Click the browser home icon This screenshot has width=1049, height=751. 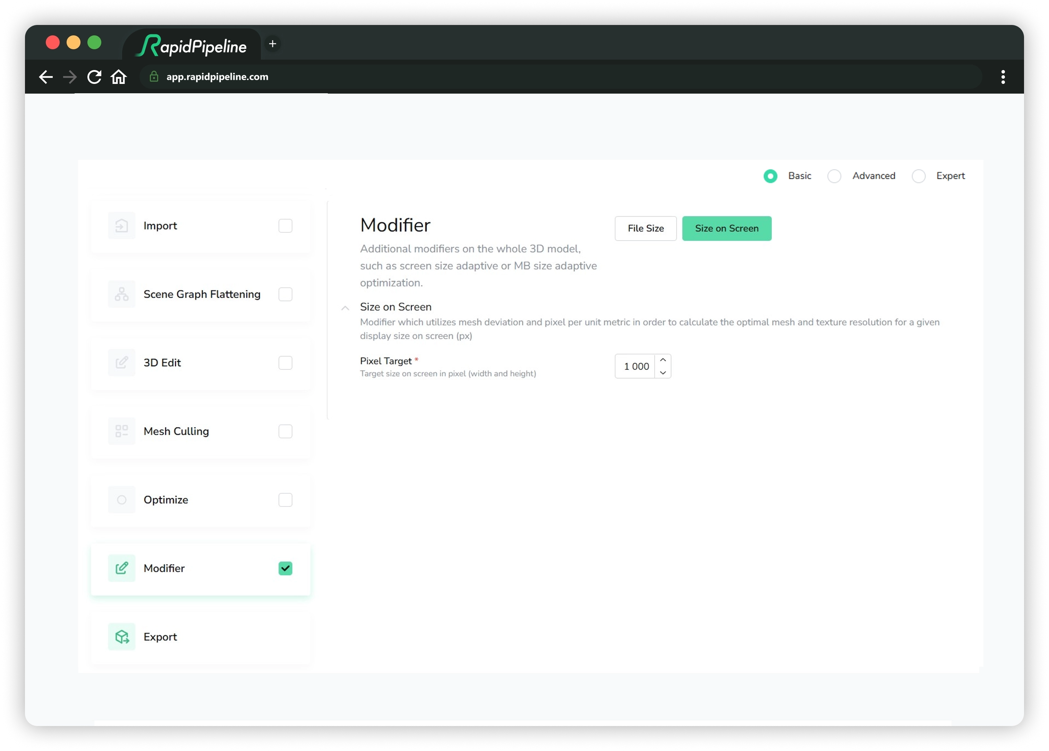click(119, 77)
